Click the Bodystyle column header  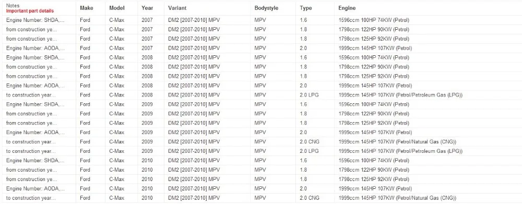click(266, 8)
